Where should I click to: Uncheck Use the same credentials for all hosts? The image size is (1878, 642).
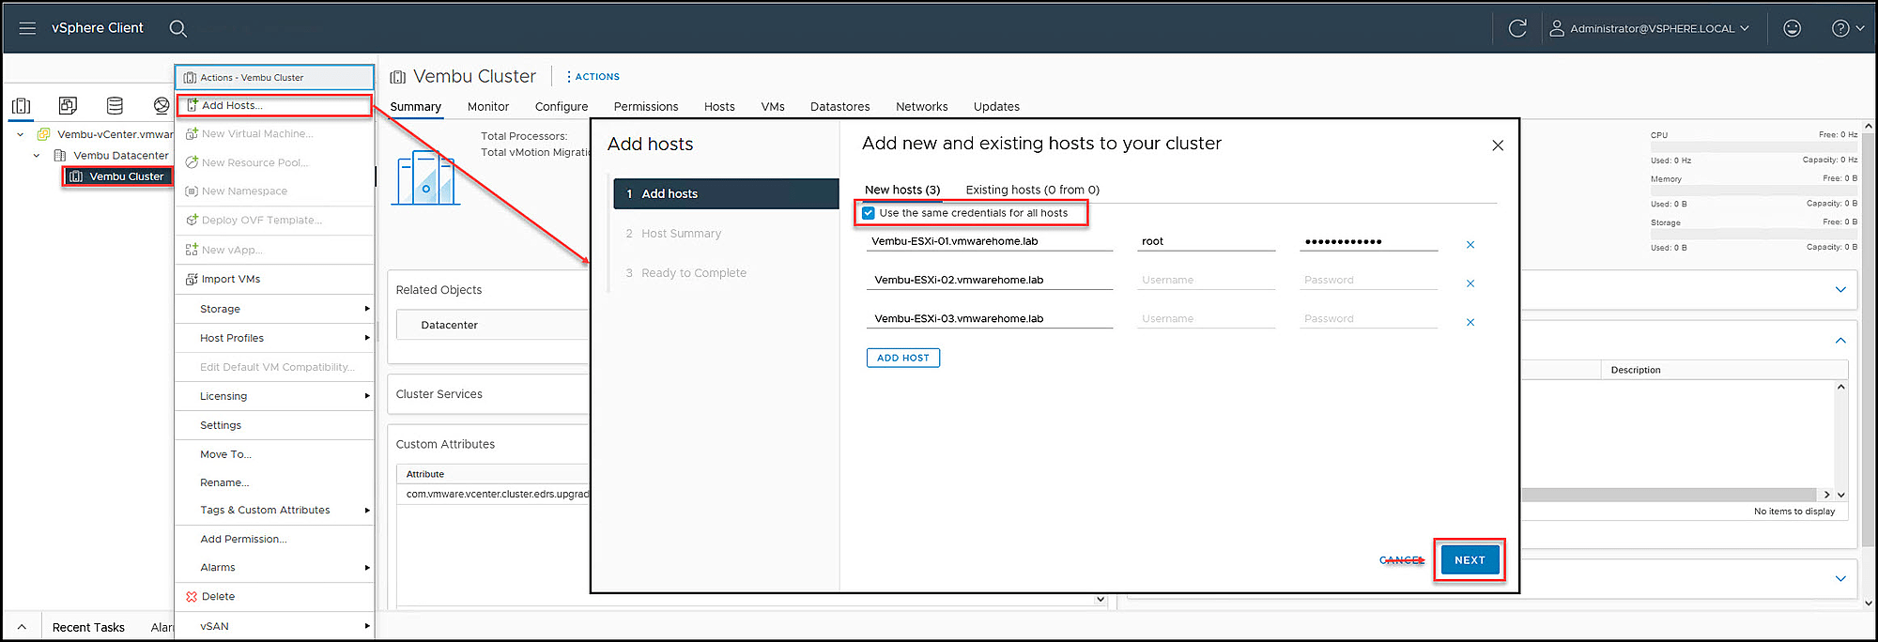point(869,213)
